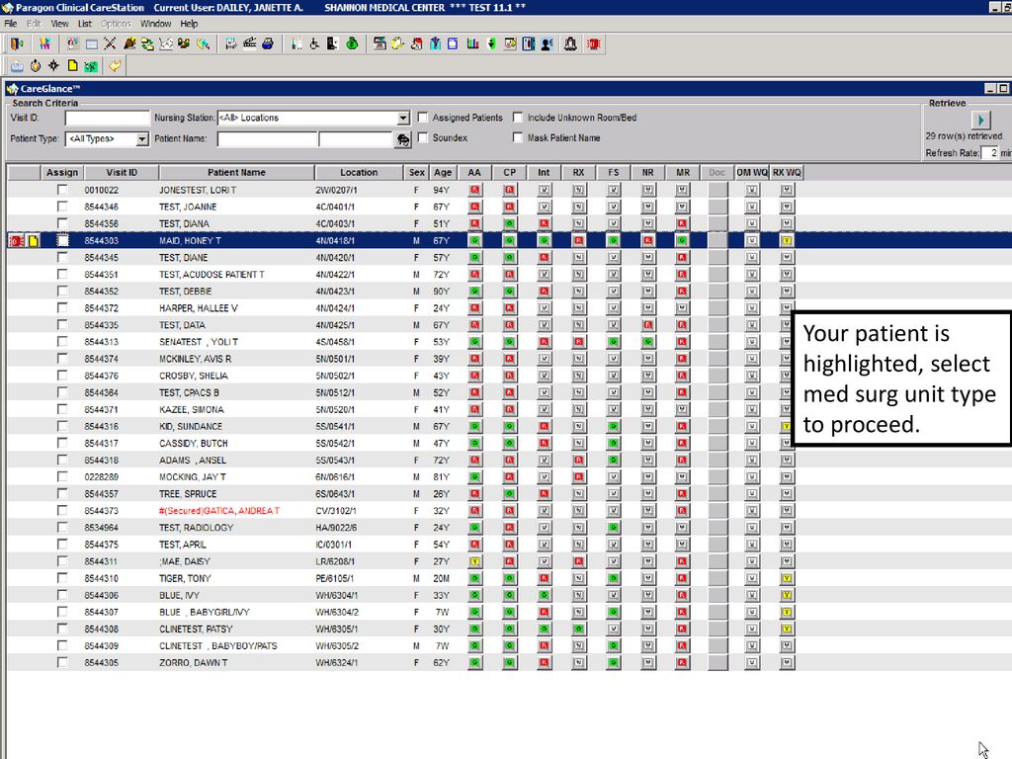
Task: Open the File menu
Action: point(10,24)
